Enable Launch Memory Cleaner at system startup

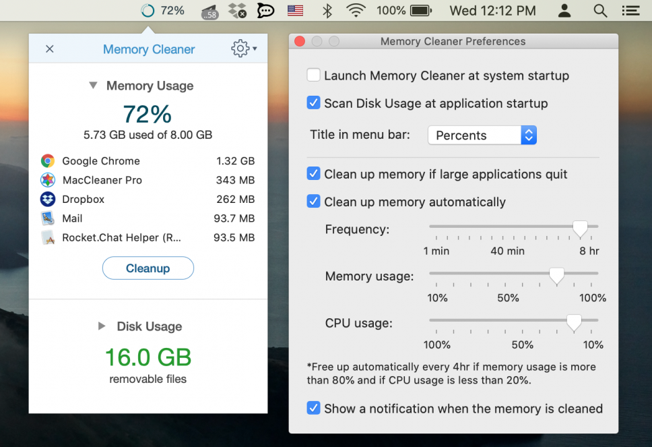(313, 76)
